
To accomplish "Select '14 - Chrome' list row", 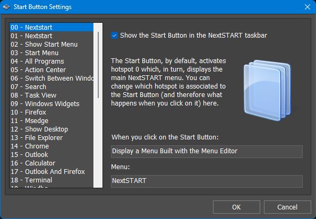I will [52, 146].
